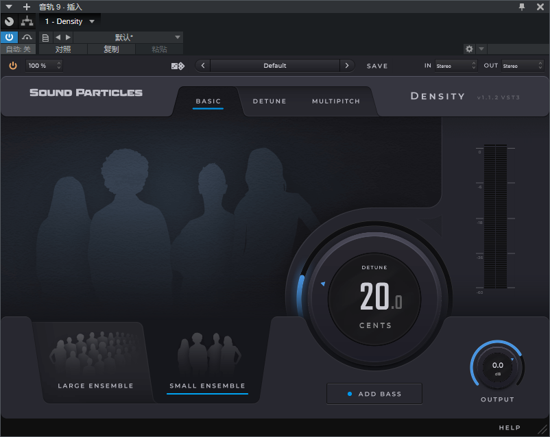Click the 20.0 detune value
Screen dimensions: 550x437
pos(381,297)
